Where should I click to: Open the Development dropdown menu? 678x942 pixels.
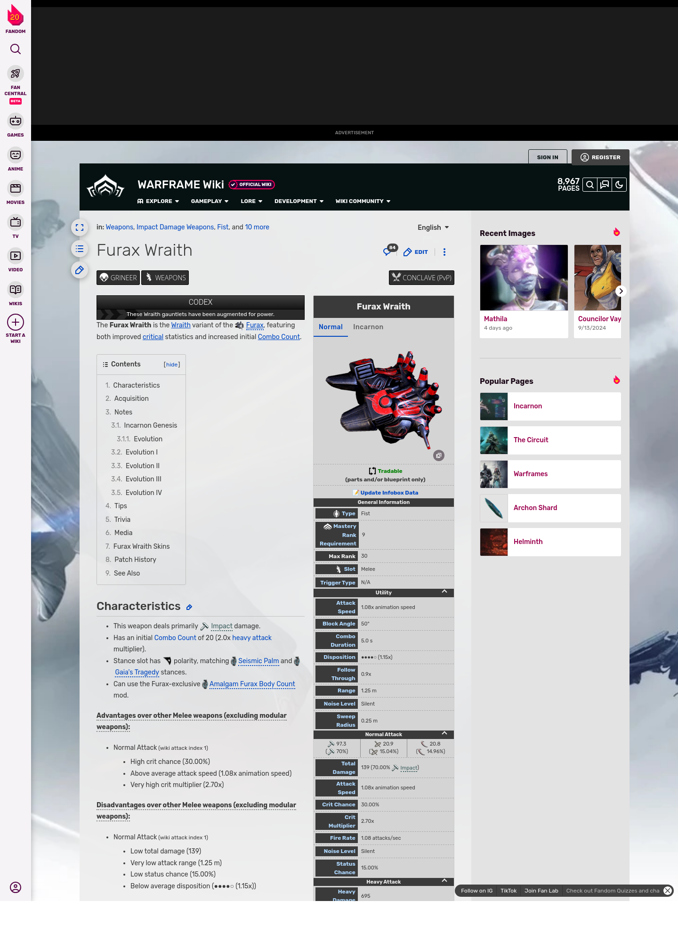coord(299,201)
